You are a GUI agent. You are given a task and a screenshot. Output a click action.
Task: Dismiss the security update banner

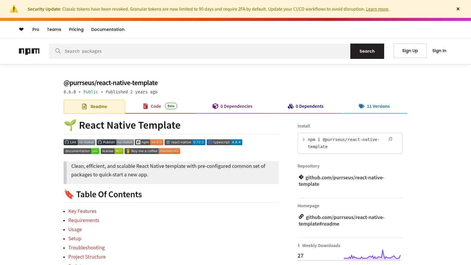click(458, 9)
